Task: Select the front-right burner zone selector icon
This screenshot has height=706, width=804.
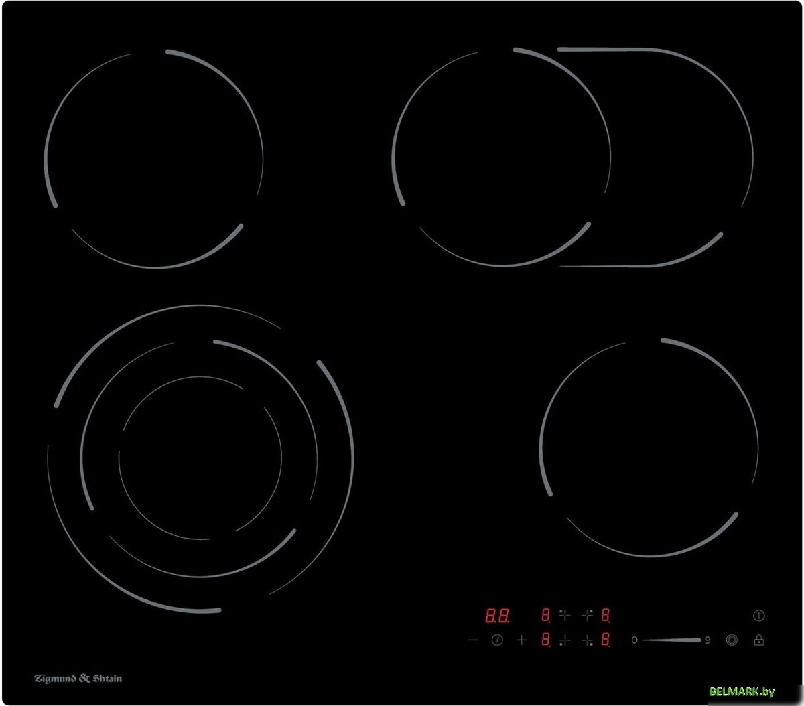Action: click(x=588, y=640)
